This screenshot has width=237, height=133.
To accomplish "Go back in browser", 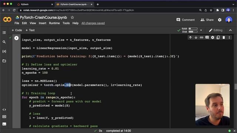I will 4,10.
